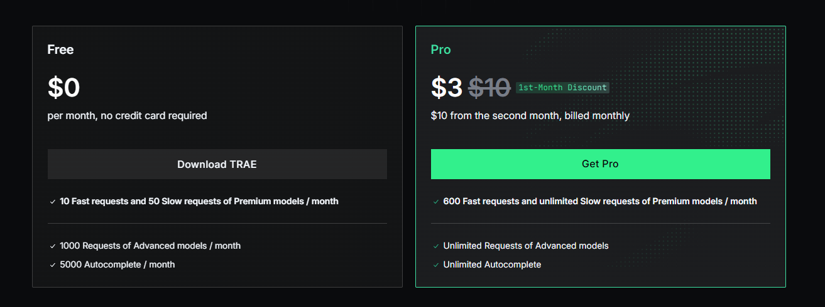Select the 1st-Month Discount badge

coord(562,88)
